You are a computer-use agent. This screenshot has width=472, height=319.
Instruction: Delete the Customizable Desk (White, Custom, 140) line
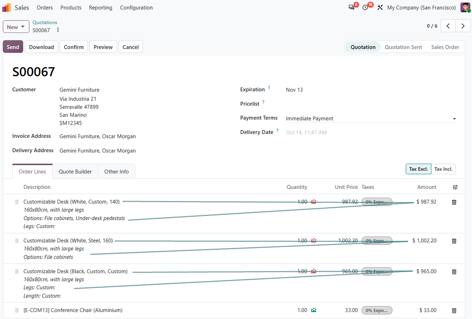click(454, 202)
